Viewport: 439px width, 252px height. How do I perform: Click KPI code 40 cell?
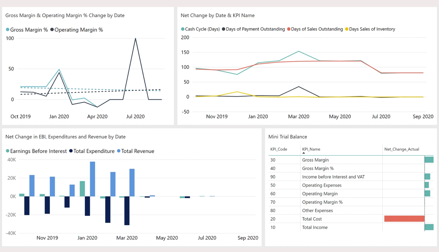pos(273,168)
